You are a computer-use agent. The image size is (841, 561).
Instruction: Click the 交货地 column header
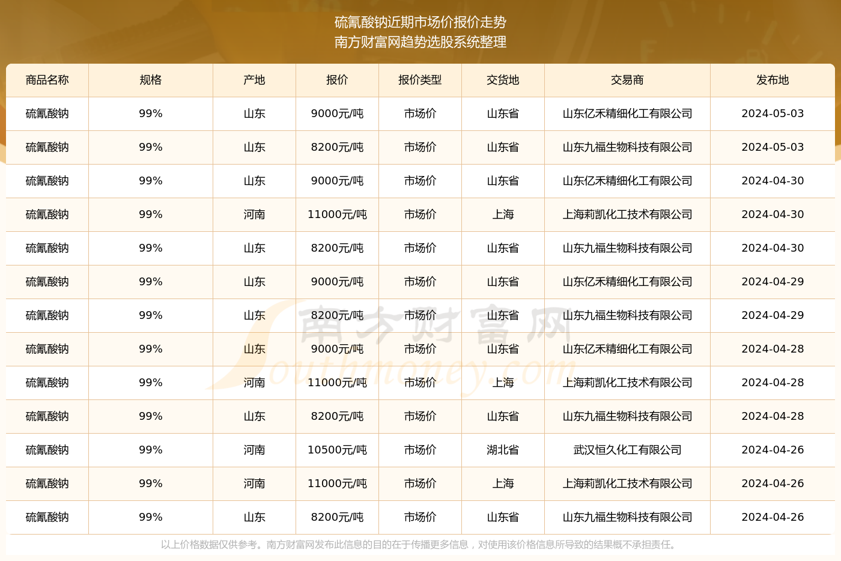[x=503, y=80]
